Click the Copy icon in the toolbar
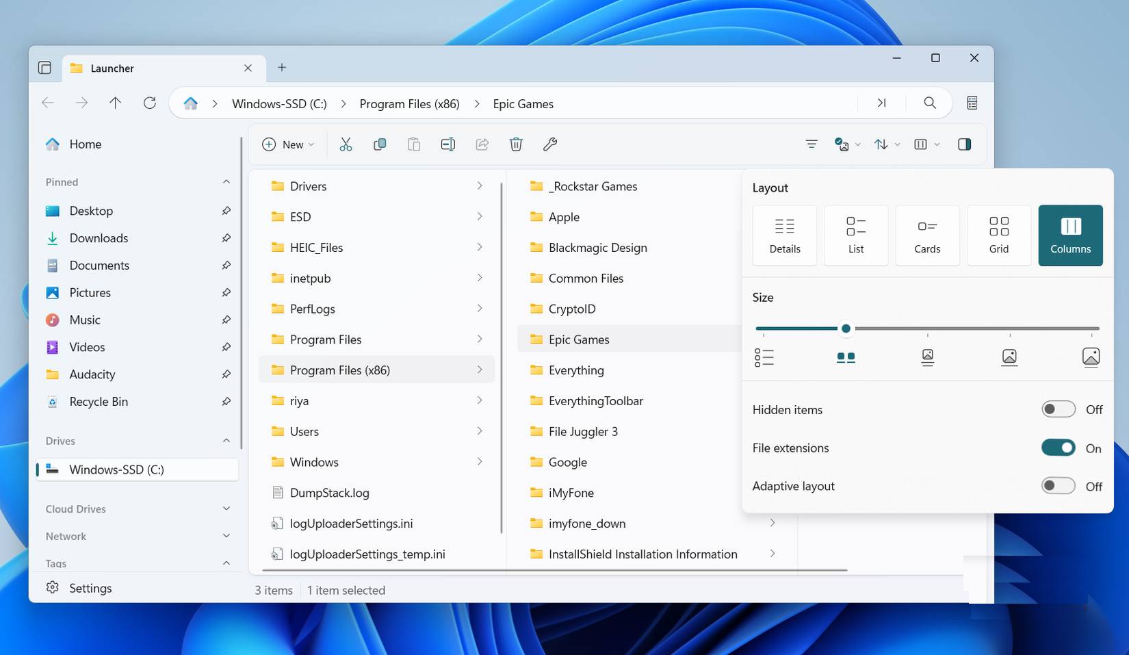This screenshot has width=1129, height=655. point(380,144)
